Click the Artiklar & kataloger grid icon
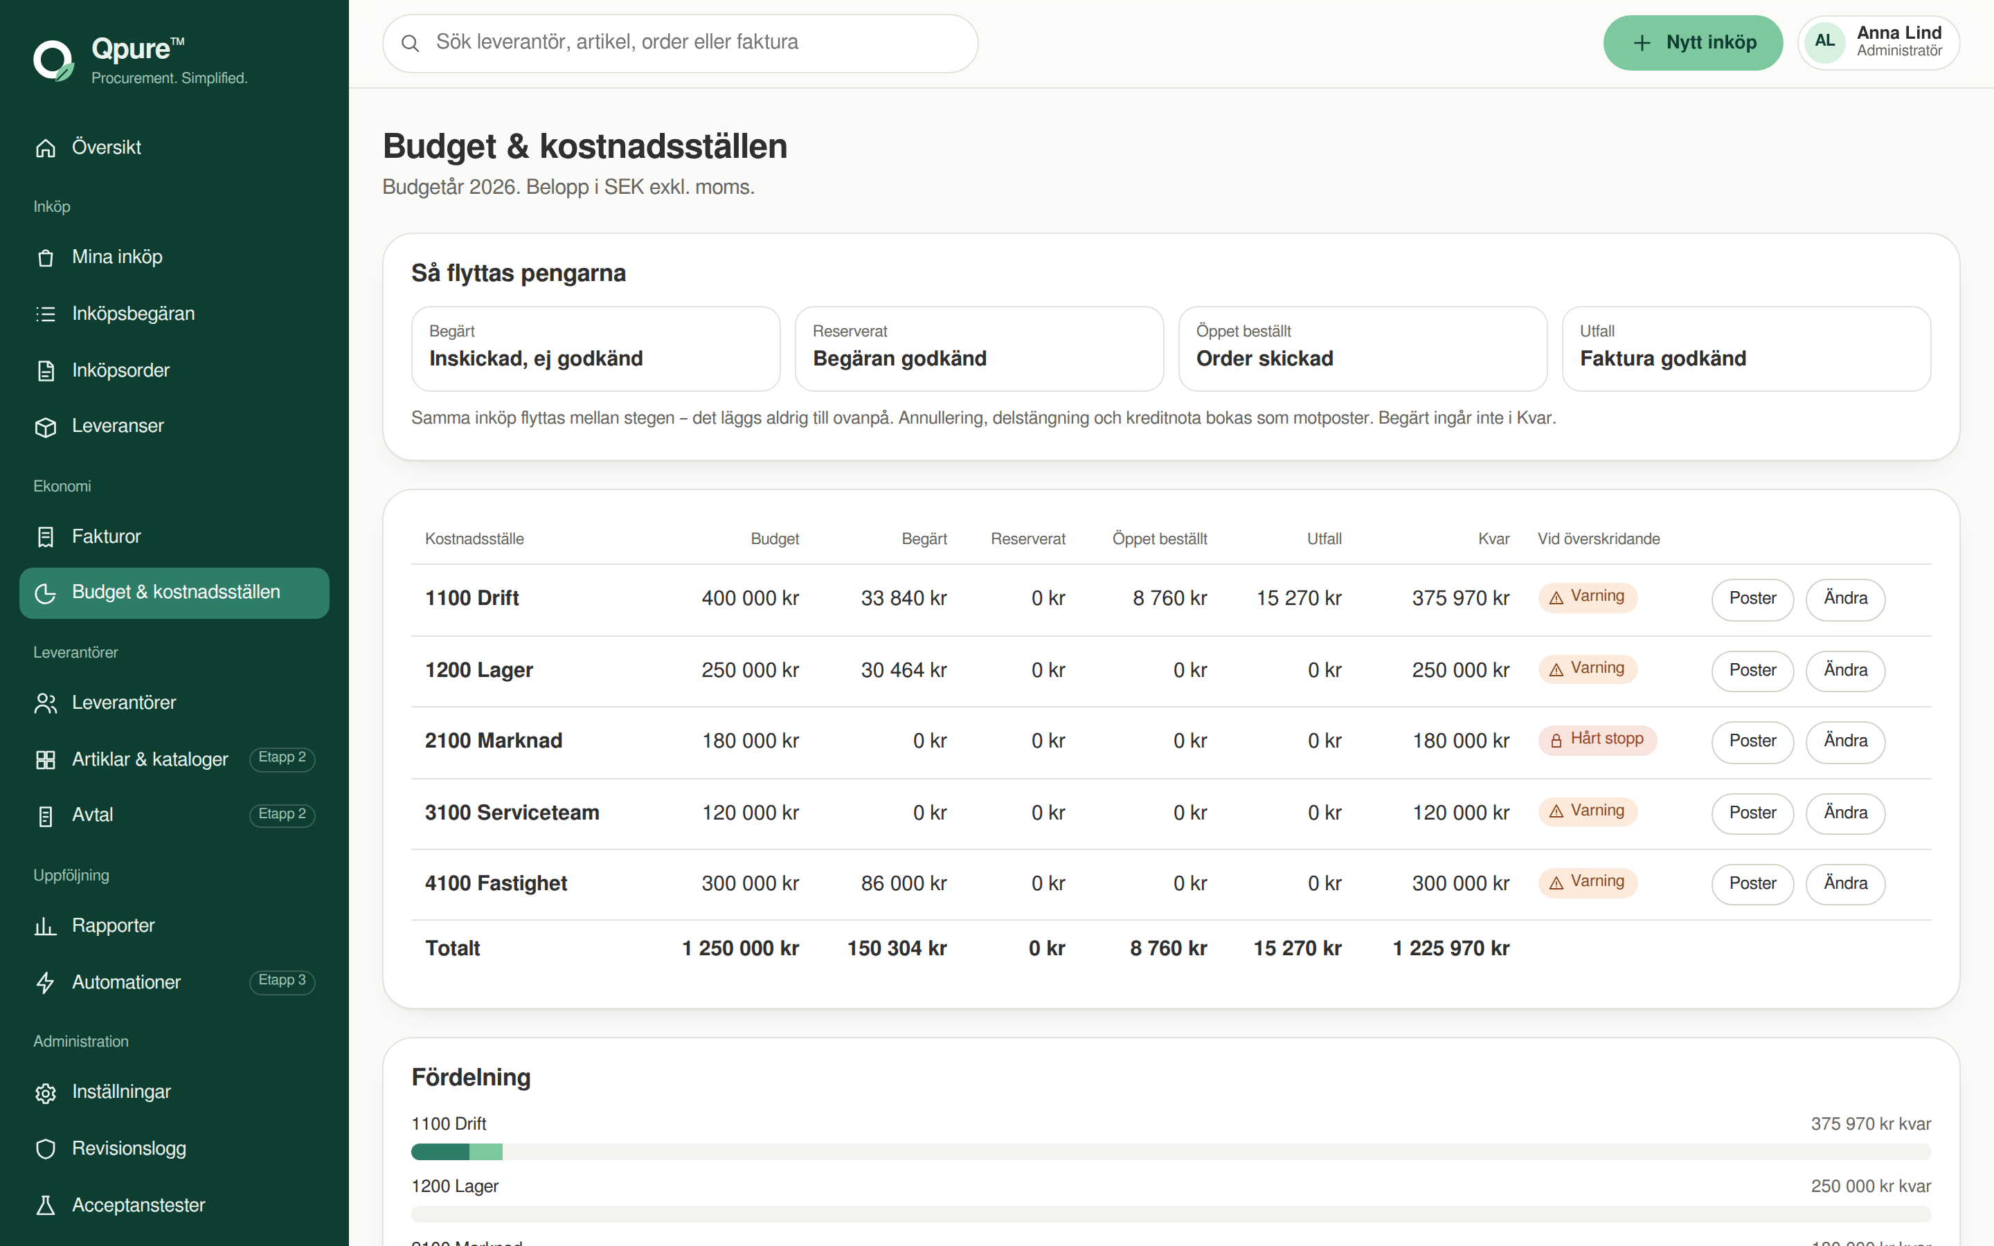The width and height of the screenshot is (1994, 1246). tap(45, 760)
